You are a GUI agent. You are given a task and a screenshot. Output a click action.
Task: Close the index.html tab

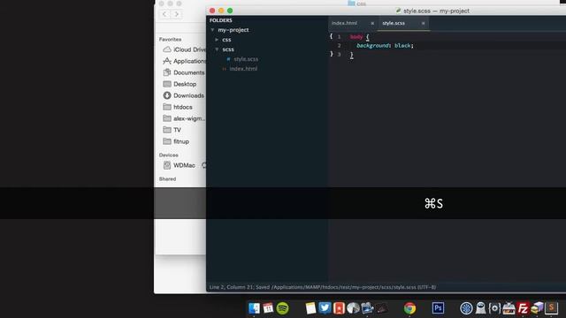click(x=372, y=24)
